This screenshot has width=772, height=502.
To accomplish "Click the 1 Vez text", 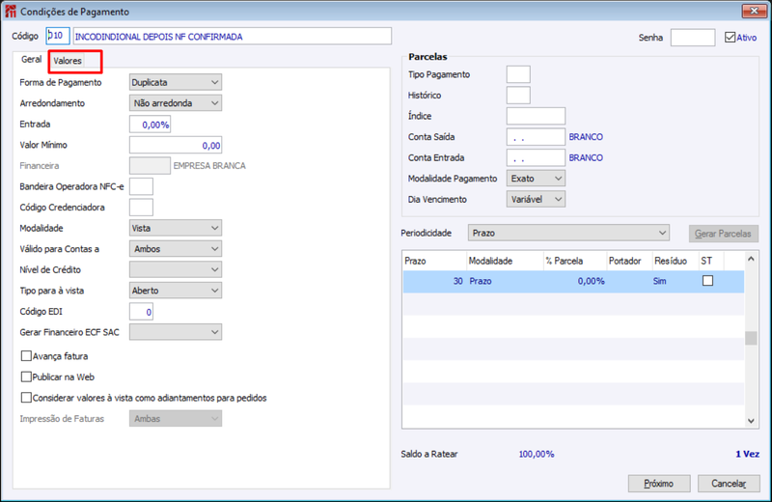I will (747, 454).
